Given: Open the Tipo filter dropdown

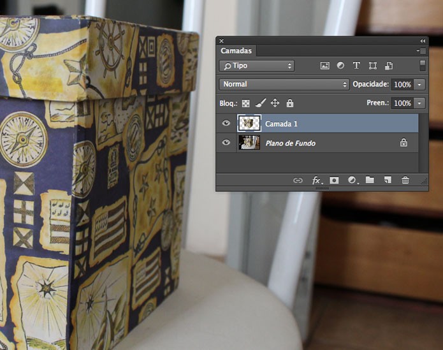Looking at the screenshot, I should click(256, 66).
